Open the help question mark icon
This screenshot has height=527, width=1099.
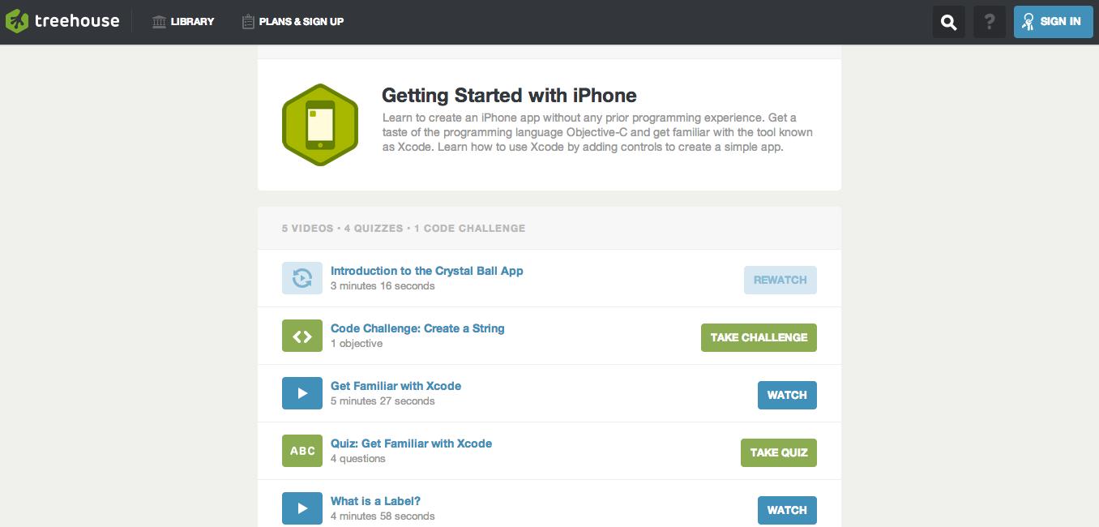[989, 22]
